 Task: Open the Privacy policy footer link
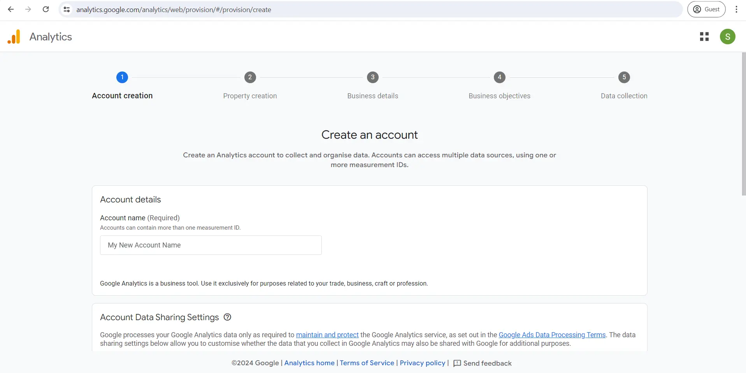pyautogui.click(x=423, y=363)
